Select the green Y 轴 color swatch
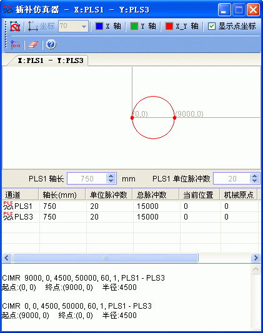This screenshot has height=333, width=263. click(134, 26)
